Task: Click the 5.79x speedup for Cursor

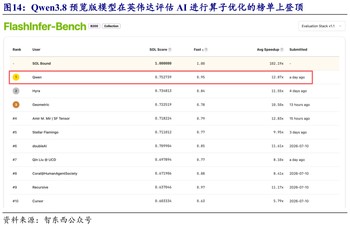Action: tap(279, 201)
